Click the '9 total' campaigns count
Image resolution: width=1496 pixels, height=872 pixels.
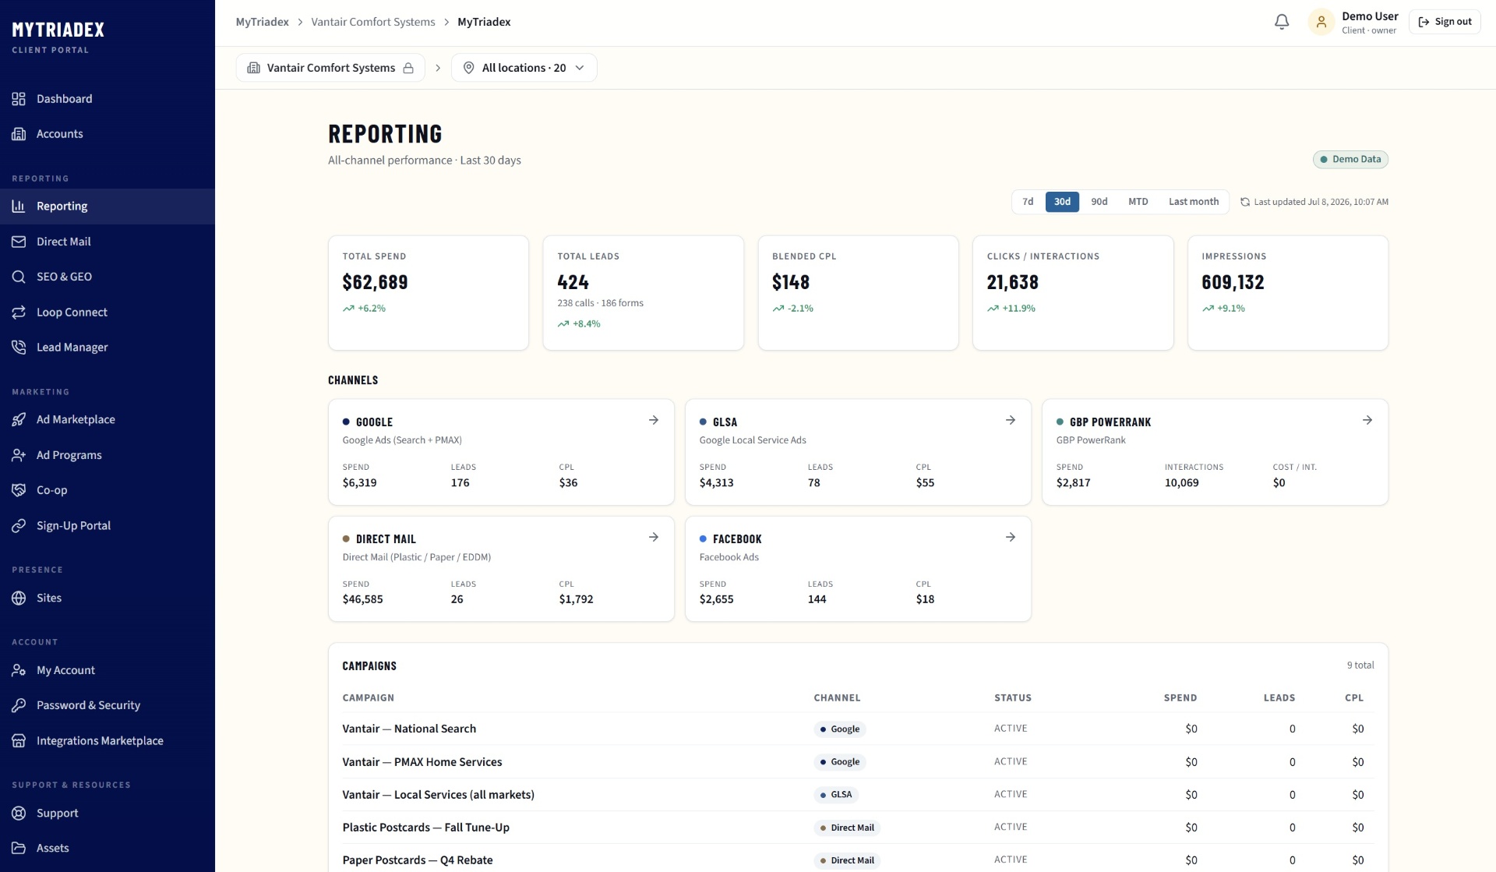point(1360,665)
